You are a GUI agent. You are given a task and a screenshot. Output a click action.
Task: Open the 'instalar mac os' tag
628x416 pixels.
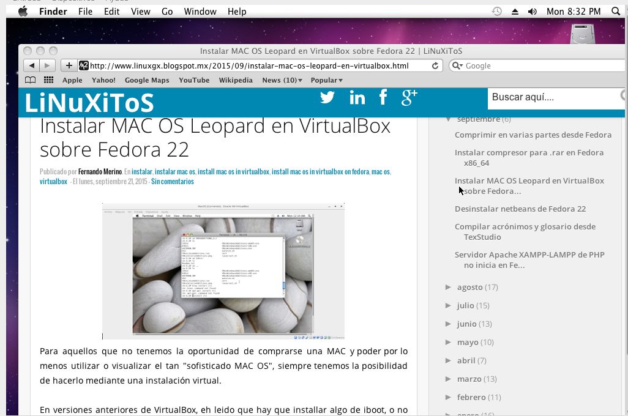[175, 172]
